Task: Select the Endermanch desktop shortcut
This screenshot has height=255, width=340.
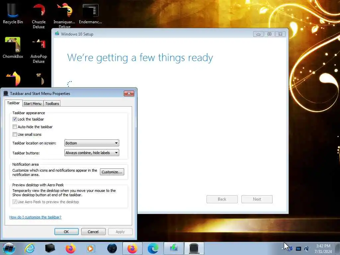Action: [90, 13]
